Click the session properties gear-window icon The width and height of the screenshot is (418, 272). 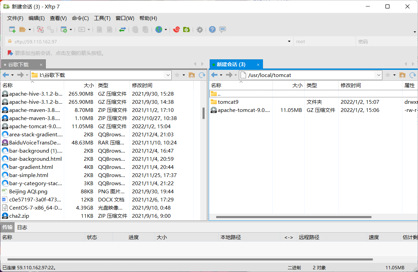tap(64, 30)
